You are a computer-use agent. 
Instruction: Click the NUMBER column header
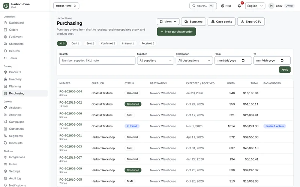click(65, 83)
